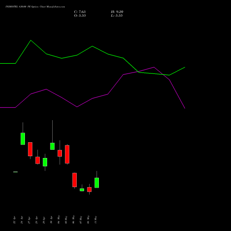The image size is (231, 231).
Task: Click the '30 Apr' date label
Action: (51, 220)
